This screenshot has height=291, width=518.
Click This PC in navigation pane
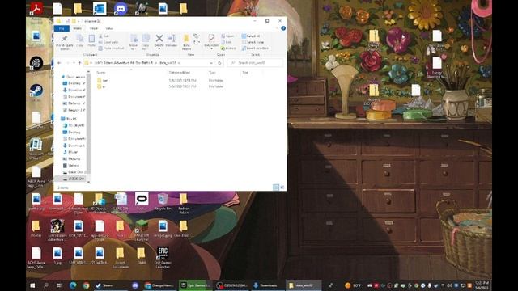(x=69, y=119)
